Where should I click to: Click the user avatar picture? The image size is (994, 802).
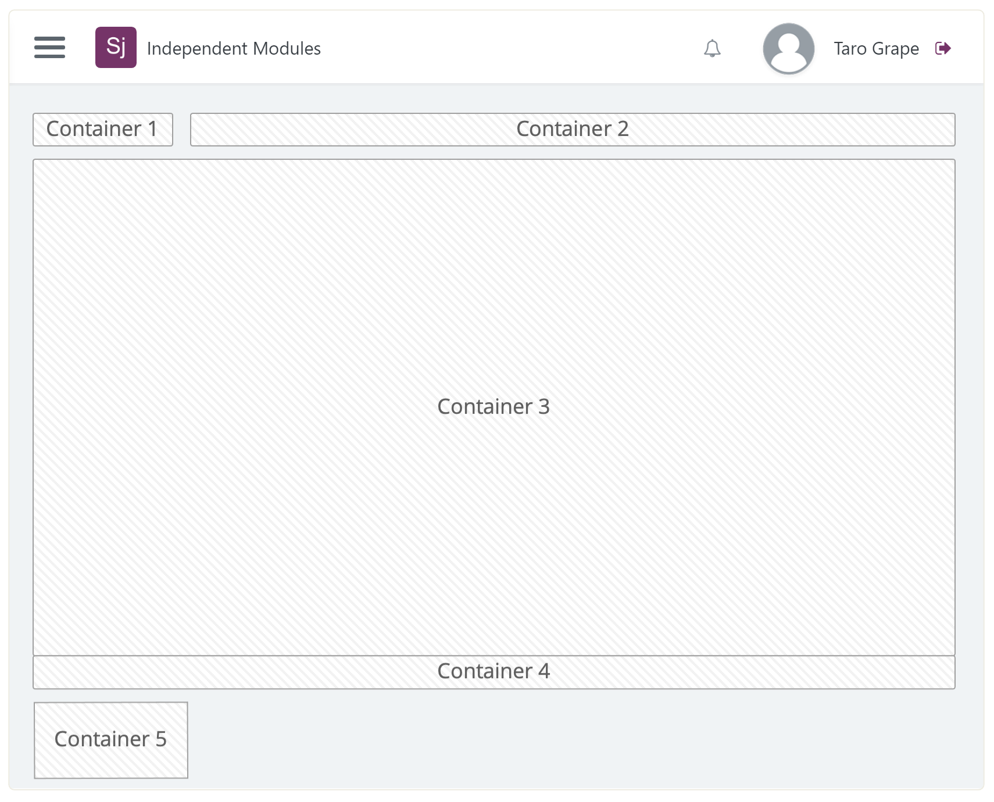click(788, 48)
